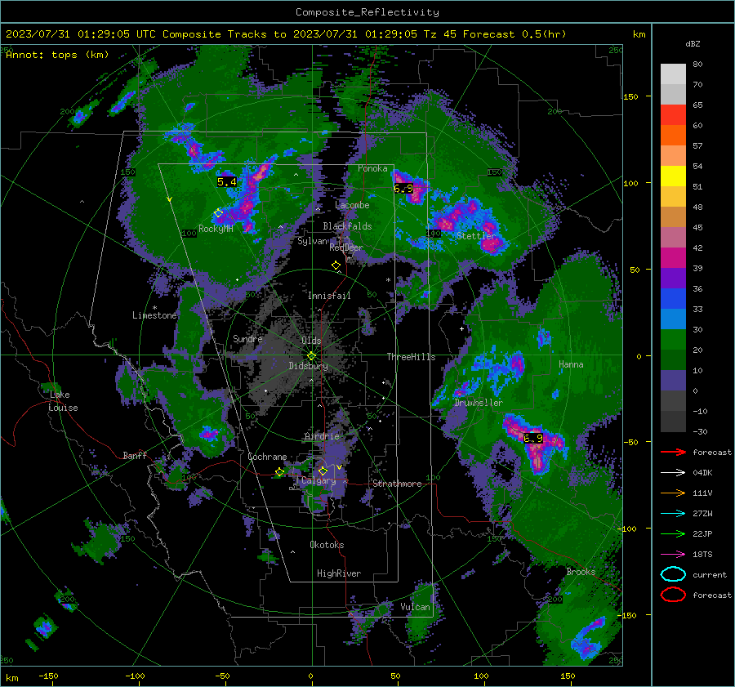735x687 pixels.
Task: Select the yellow diamond marker above RockyMH
Action: pyautogui.click(x=218, y=213)
